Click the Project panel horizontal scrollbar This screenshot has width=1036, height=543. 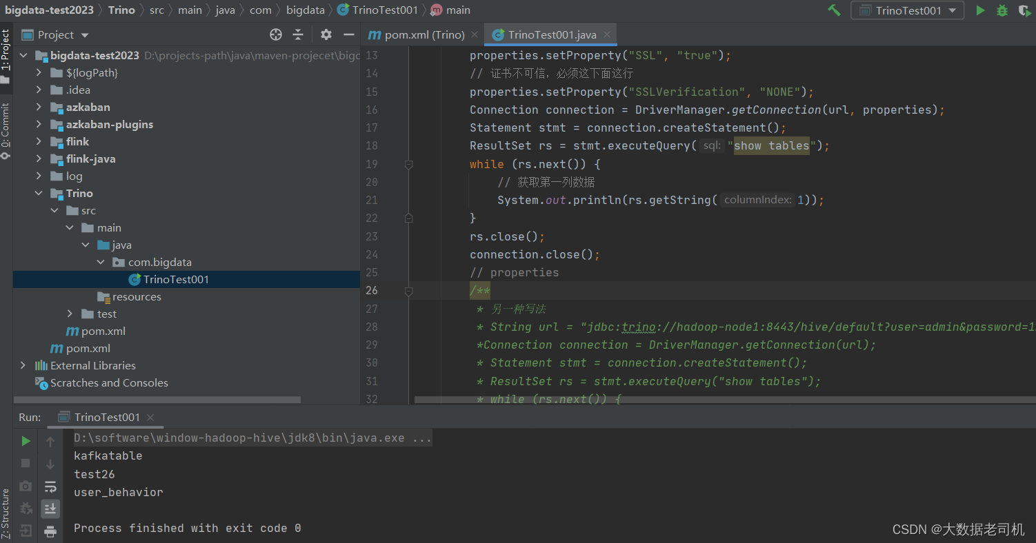(157, 400)
